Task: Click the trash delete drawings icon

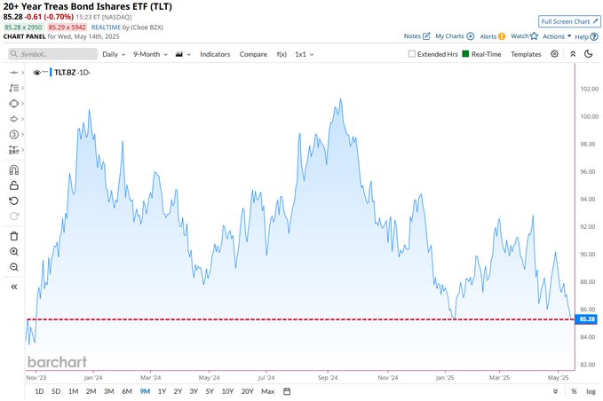Action: (x=14, y=236)
